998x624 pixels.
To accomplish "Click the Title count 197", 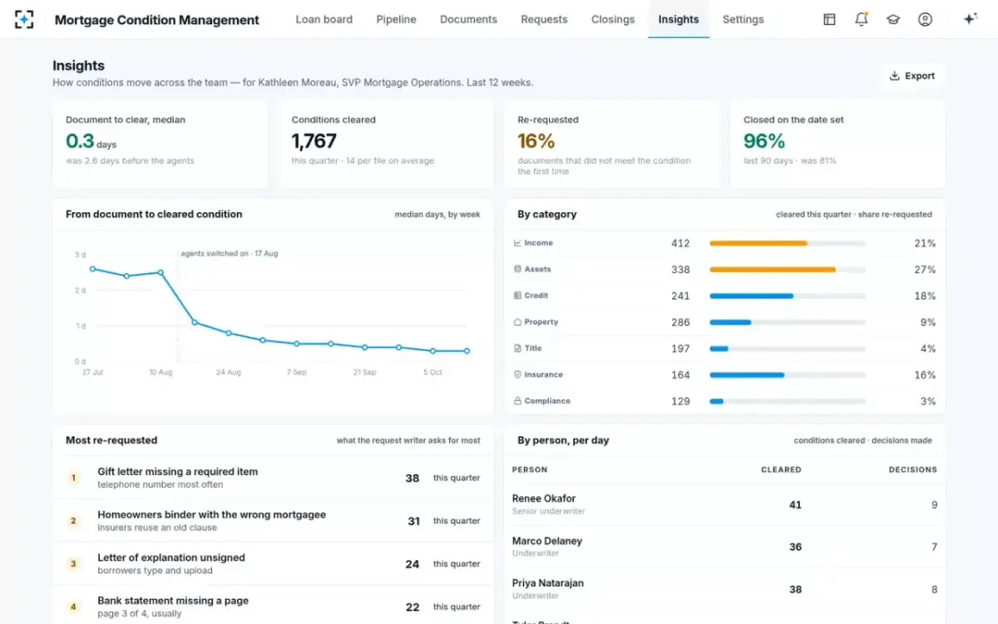I will pos(680,349).
